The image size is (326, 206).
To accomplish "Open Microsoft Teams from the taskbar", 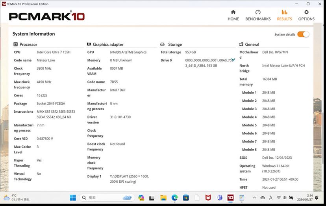I will pyautogui.click(x=219, y=198).
